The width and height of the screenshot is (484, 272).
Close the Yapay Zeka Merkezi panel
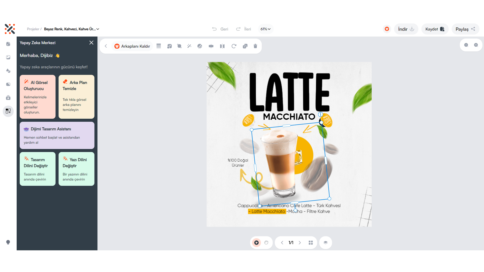[x=91, y=43]
